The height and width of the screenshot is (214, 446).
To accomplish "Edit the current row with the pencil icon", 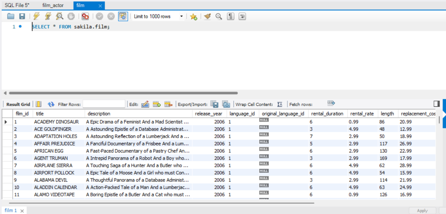I will (x=145, y=104).
